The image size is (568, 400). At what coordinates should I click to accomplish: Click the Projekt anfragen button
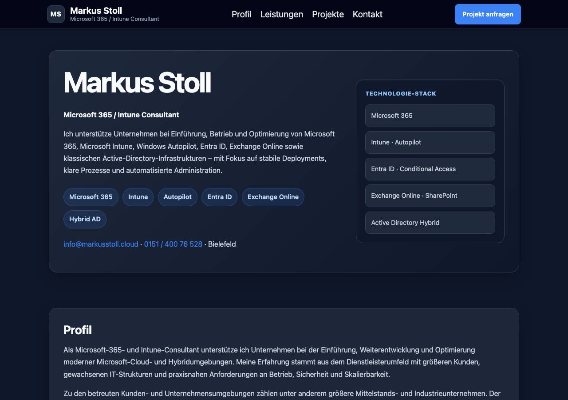[x=488, y=14]
